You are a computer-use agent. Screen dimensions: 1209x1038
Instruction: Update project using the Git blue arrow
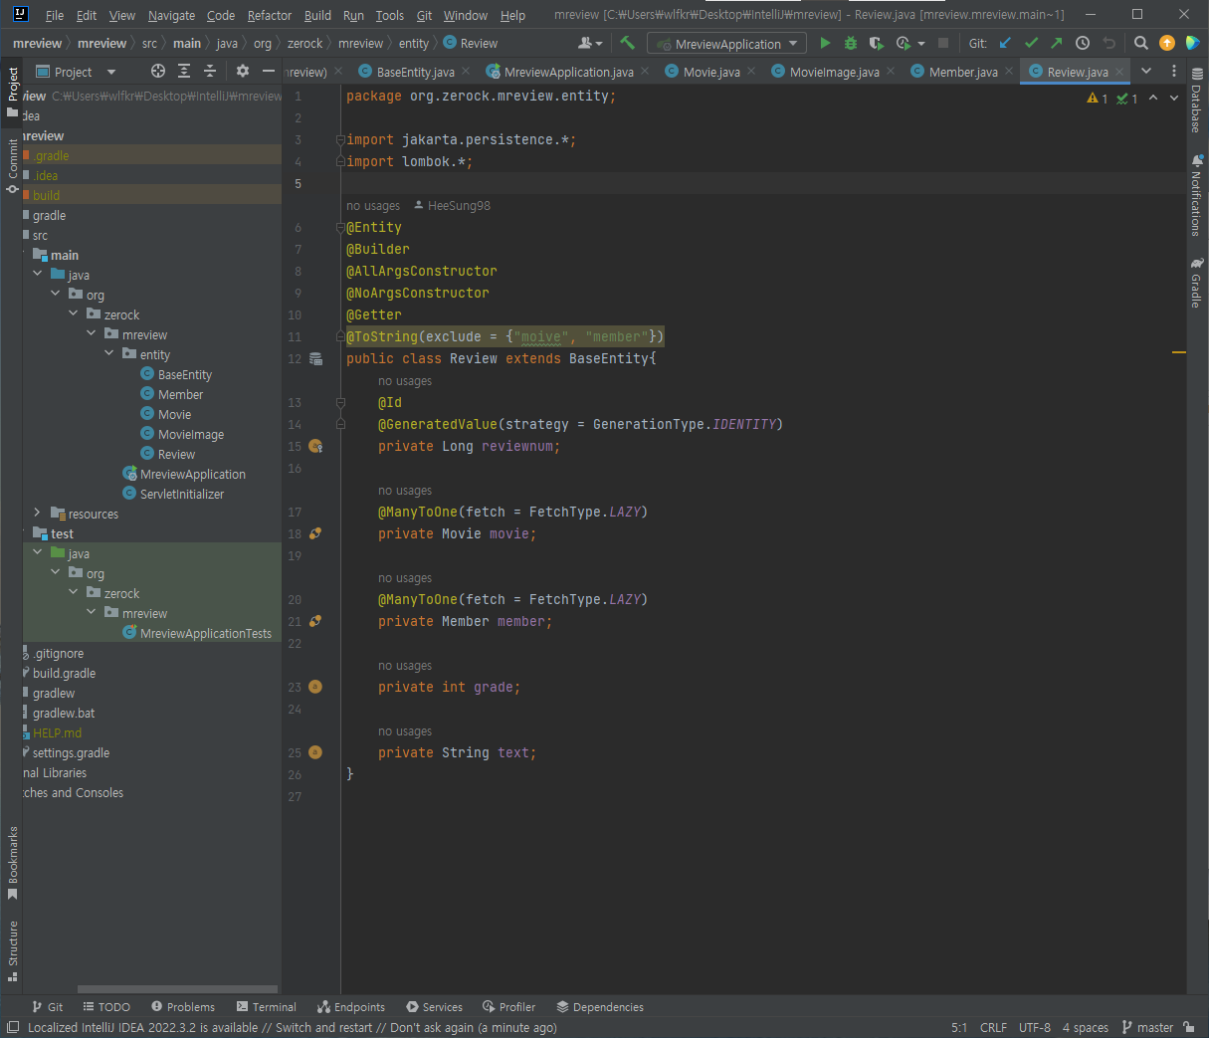(1005, 43)
